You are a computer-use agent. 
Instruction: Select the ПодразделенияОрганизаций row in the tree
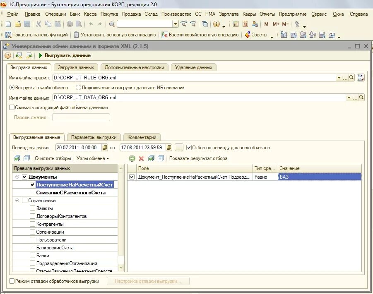coord(67,263)
